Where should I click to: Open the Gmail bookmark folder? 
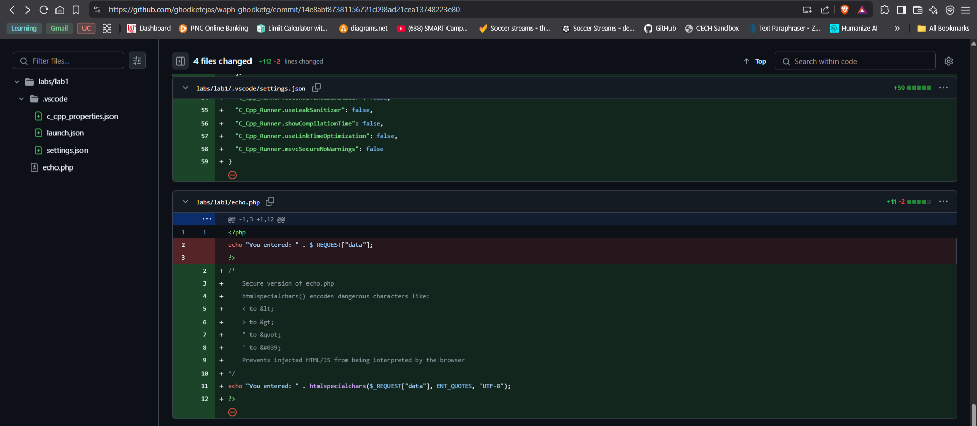(x=59, y=29)
